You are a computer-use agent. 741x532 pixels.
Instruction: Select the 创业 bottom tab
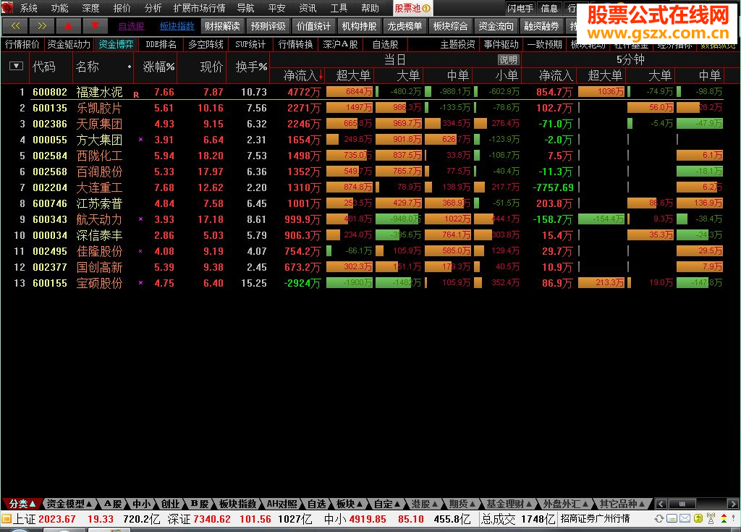coord(170,504)
